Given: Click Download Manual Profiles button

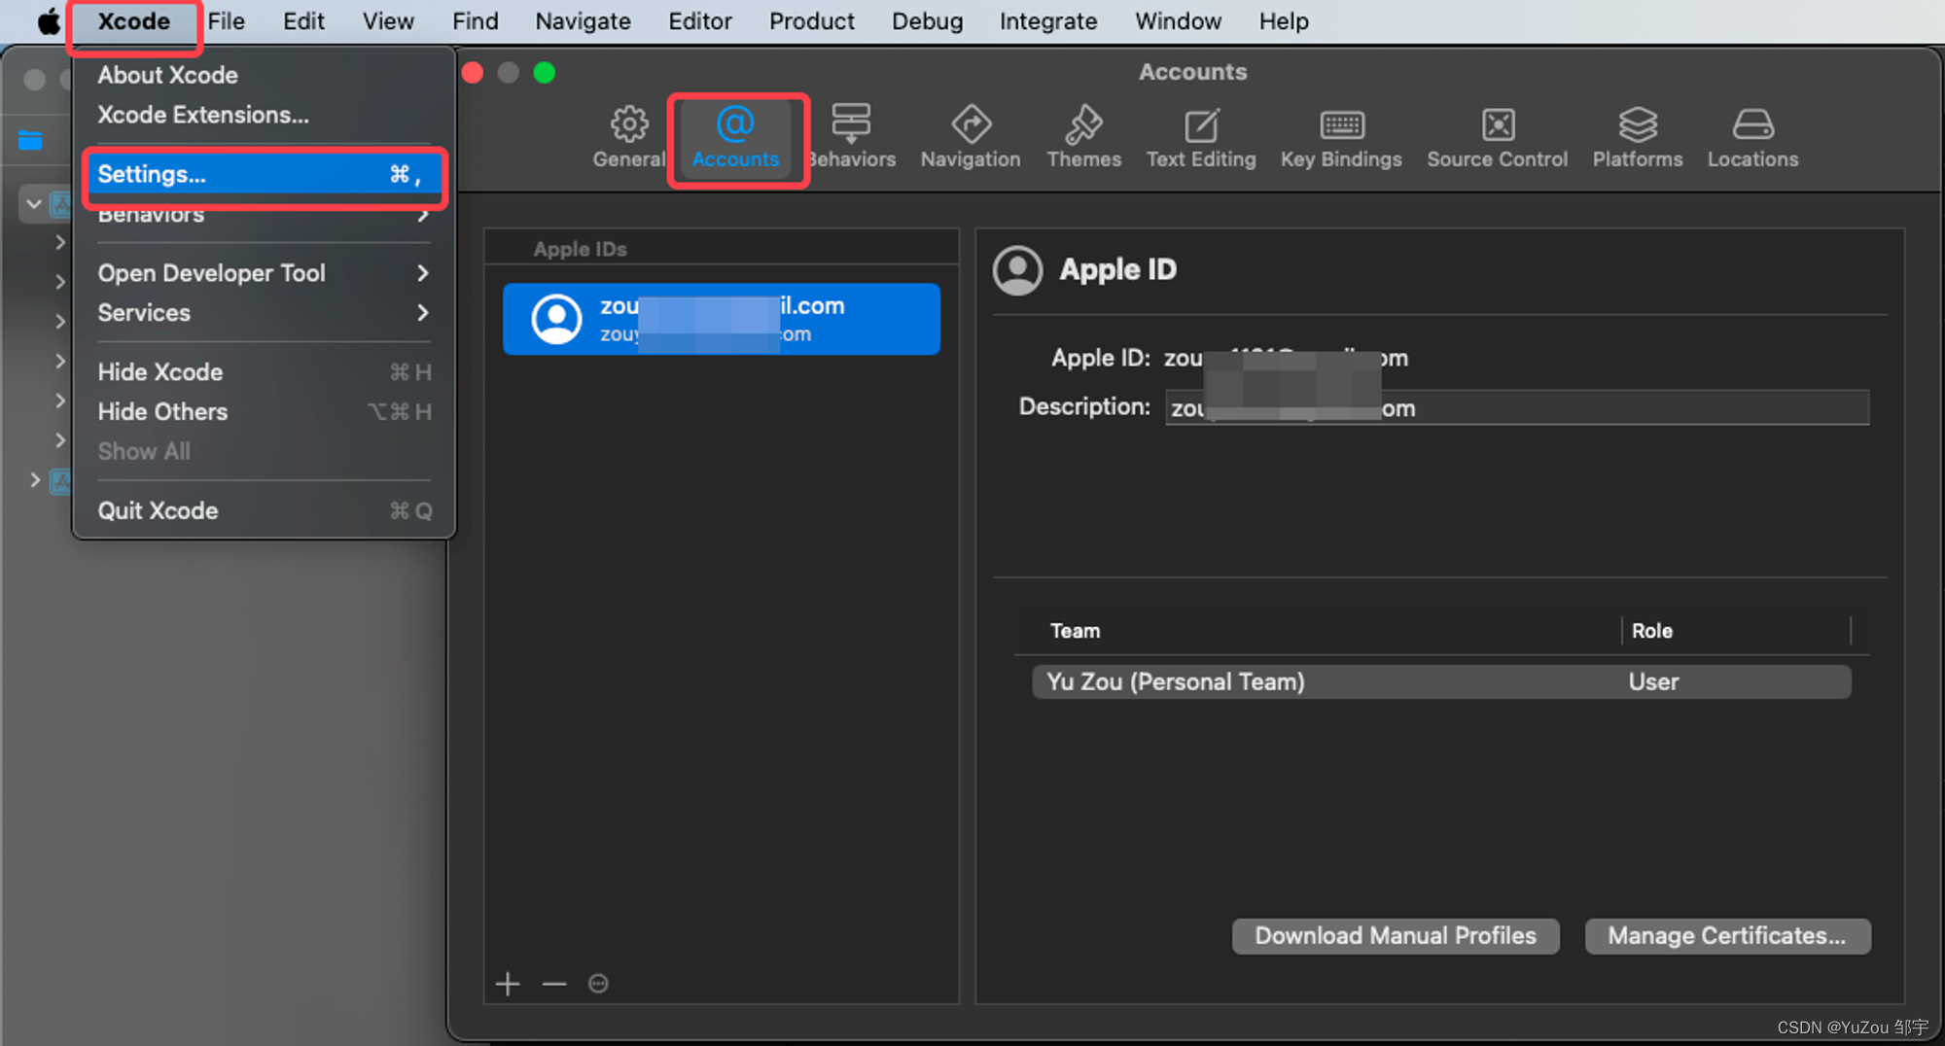Looking at the screenshot, I should [1395, 935].
